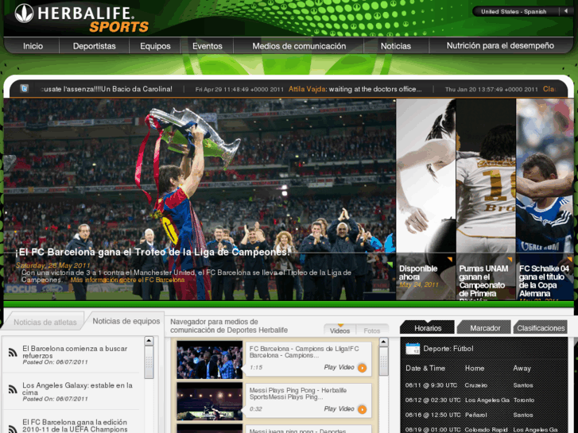Click the left carousel arrow on hero image
The image size is (578, 433).
[10, 163]
